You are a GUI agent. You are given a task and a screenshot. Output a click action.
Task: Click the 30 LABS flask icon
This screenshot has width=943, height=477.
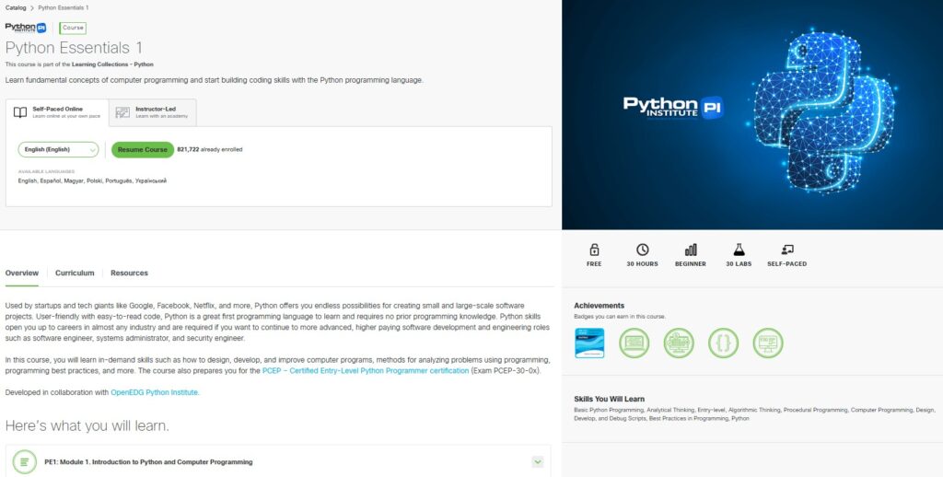[x=739, y=249]
